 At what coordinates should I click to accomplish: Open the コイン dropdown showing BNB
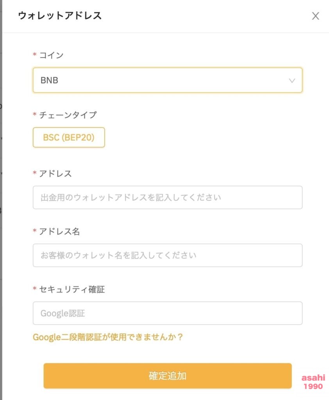168,80
